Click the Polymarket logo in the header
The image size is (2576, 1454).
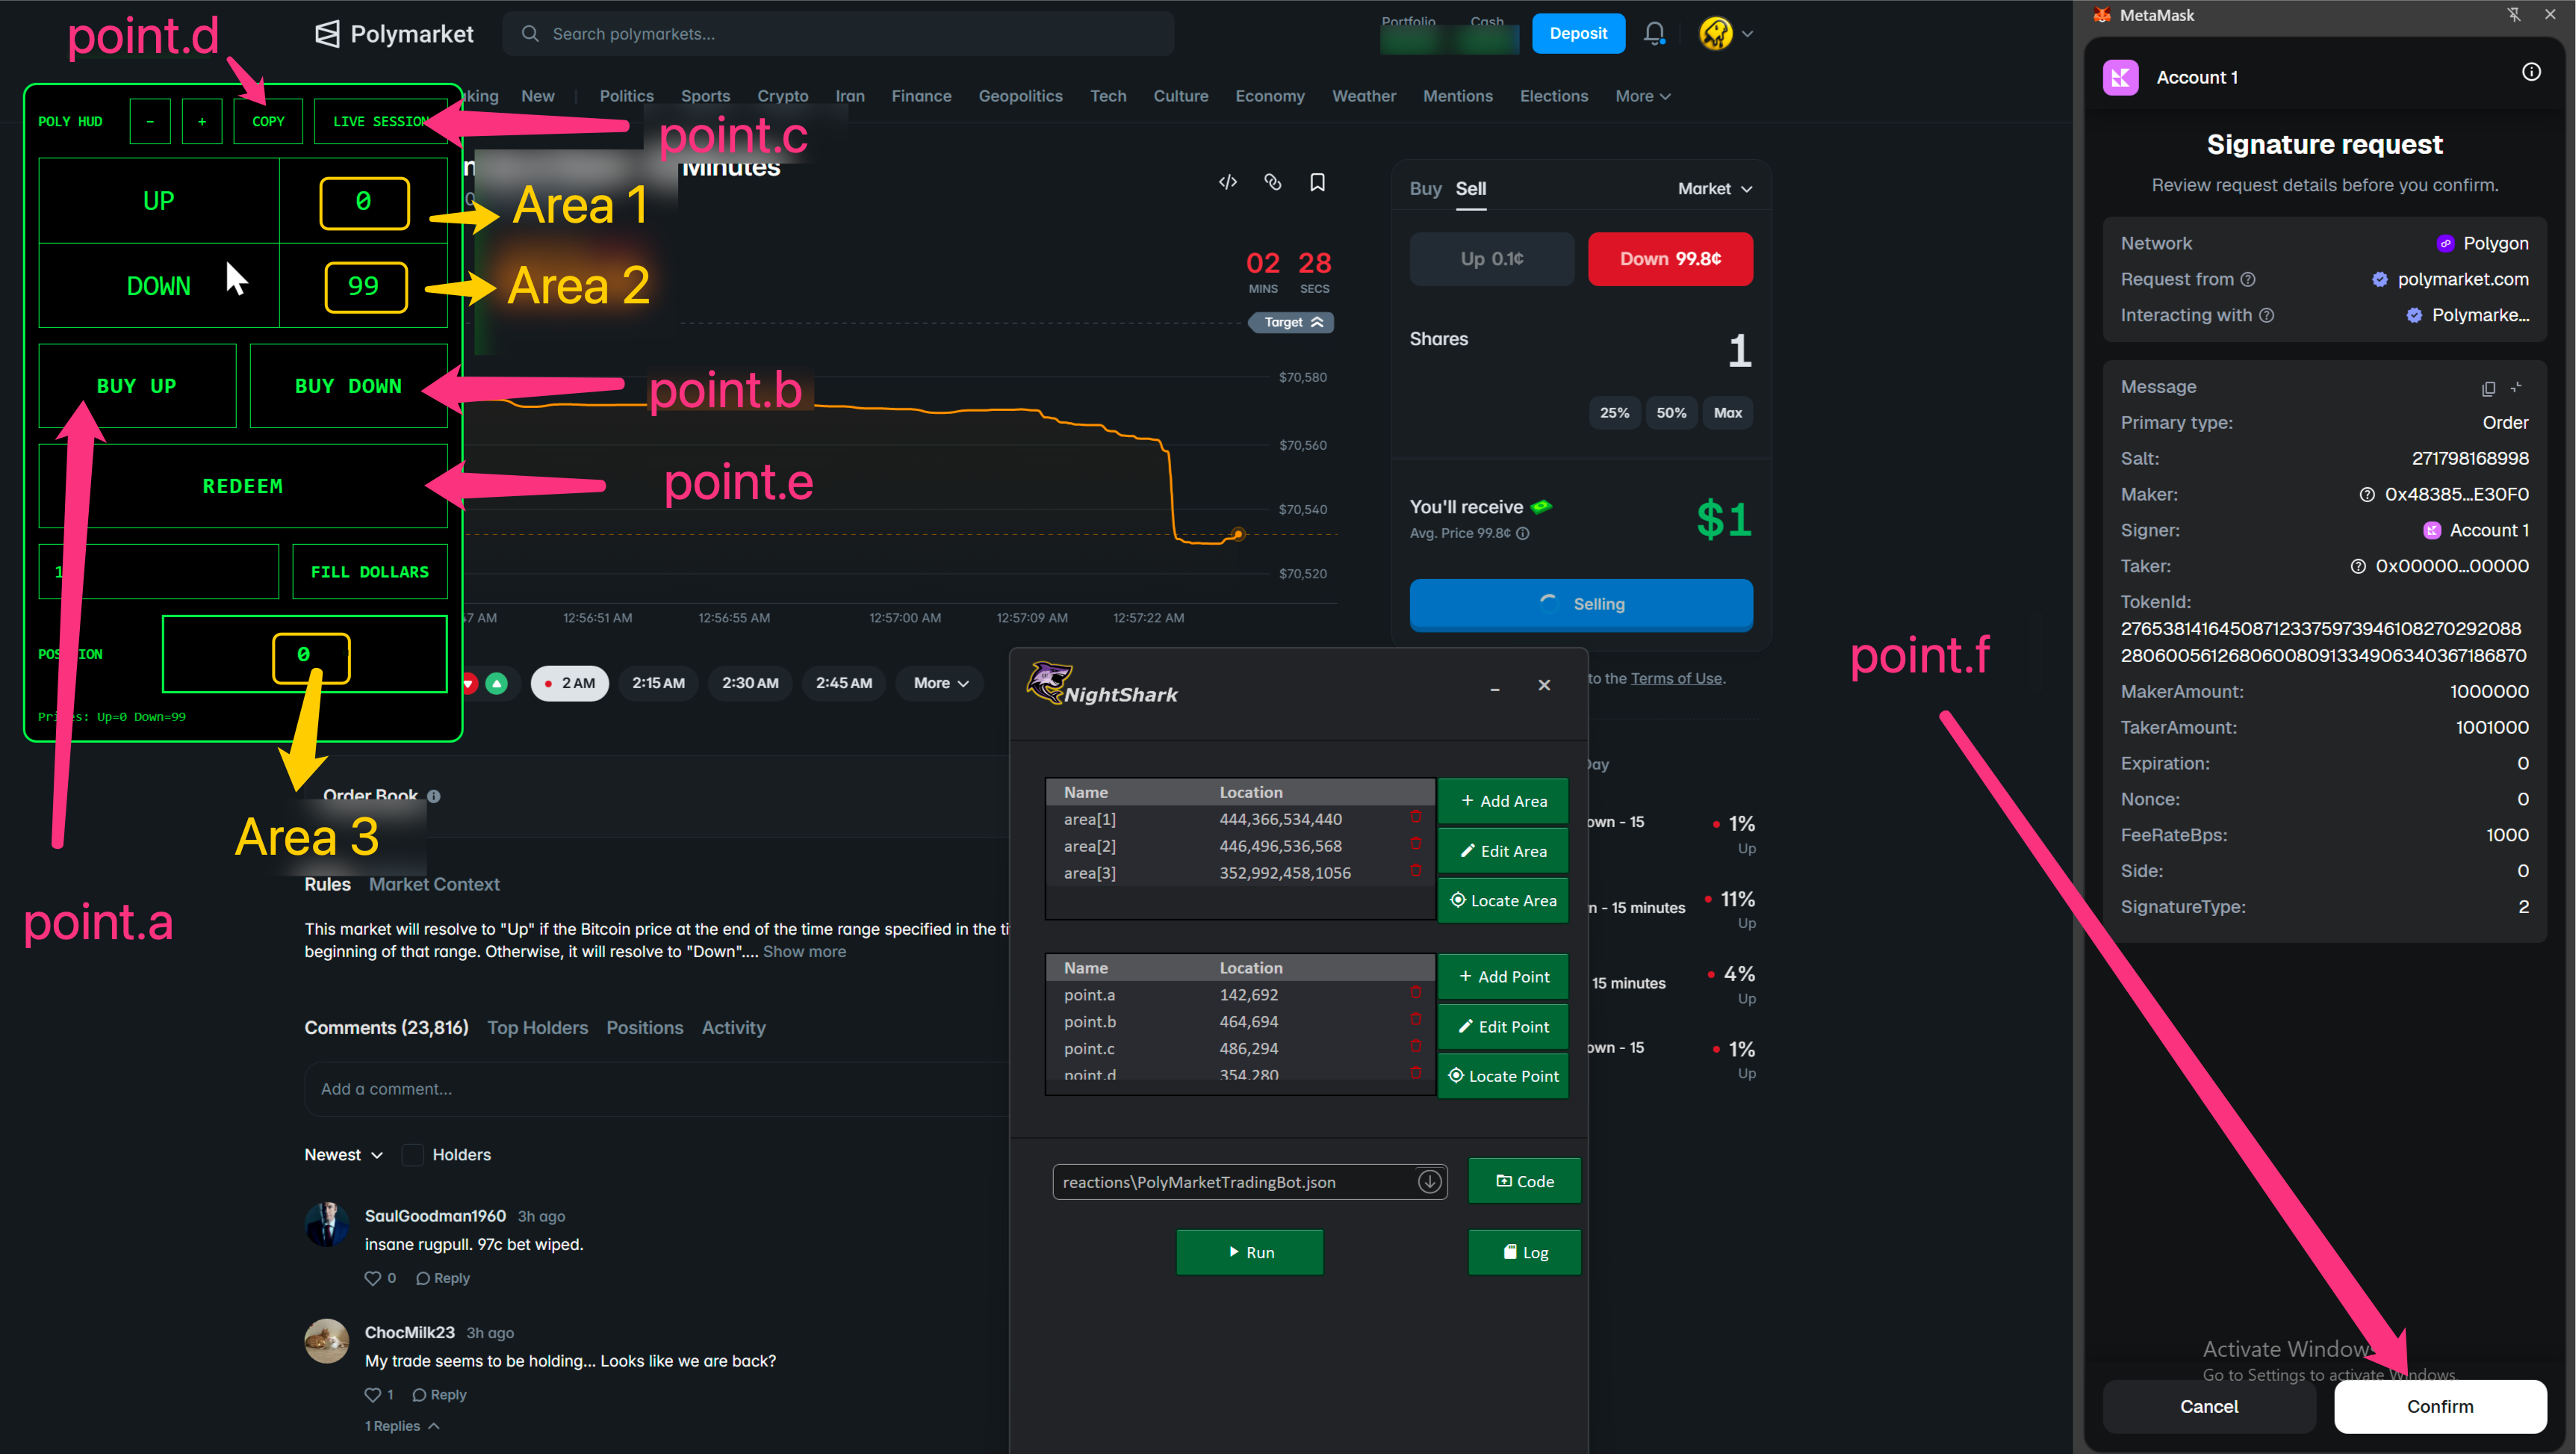(394, 34)
